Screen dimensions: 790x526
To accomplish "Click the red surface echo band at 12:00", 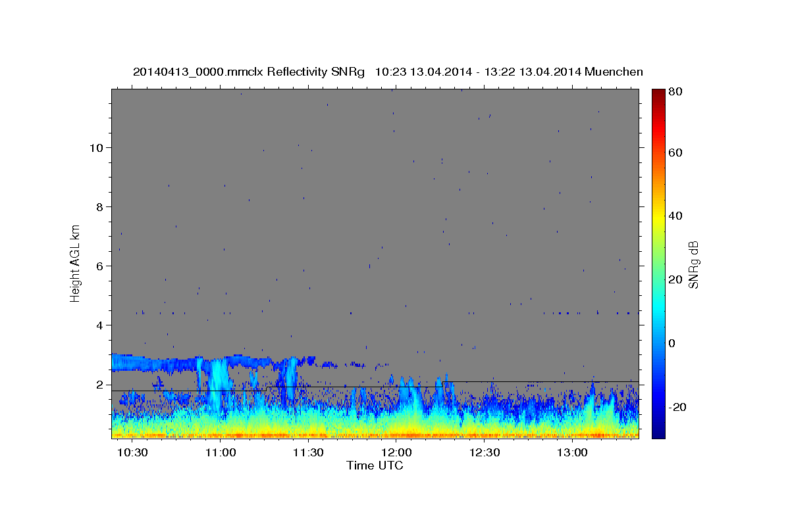I will [x=397, y=434].
